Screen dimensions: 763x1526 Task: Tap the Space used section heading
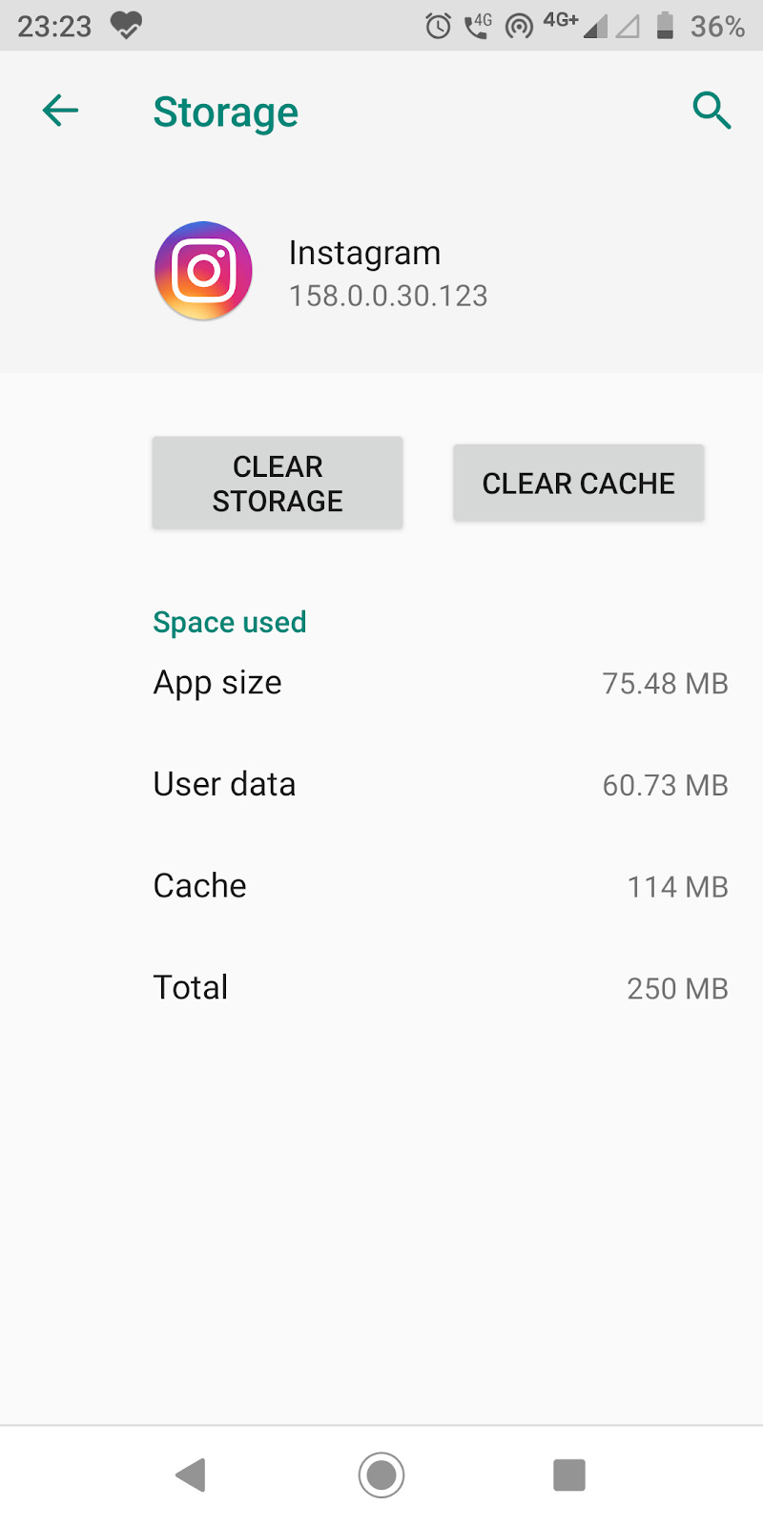230,622
